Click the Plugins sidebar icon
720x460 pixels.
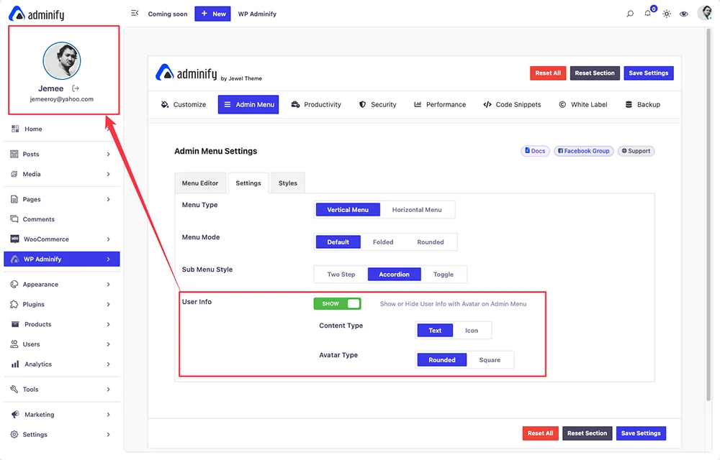pos(14,304)
